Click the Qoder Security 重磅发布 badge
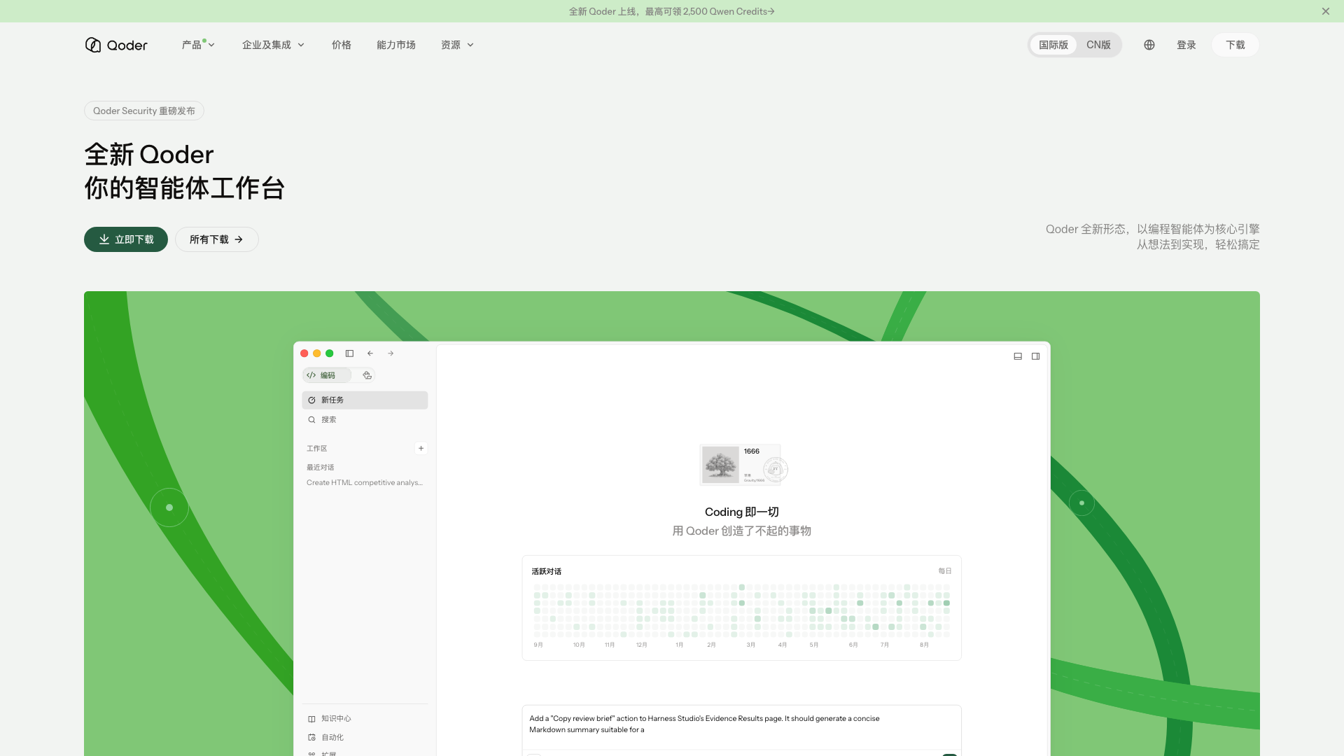The width and height of the screenshot is (1344, 756). [x=144, y=111]
